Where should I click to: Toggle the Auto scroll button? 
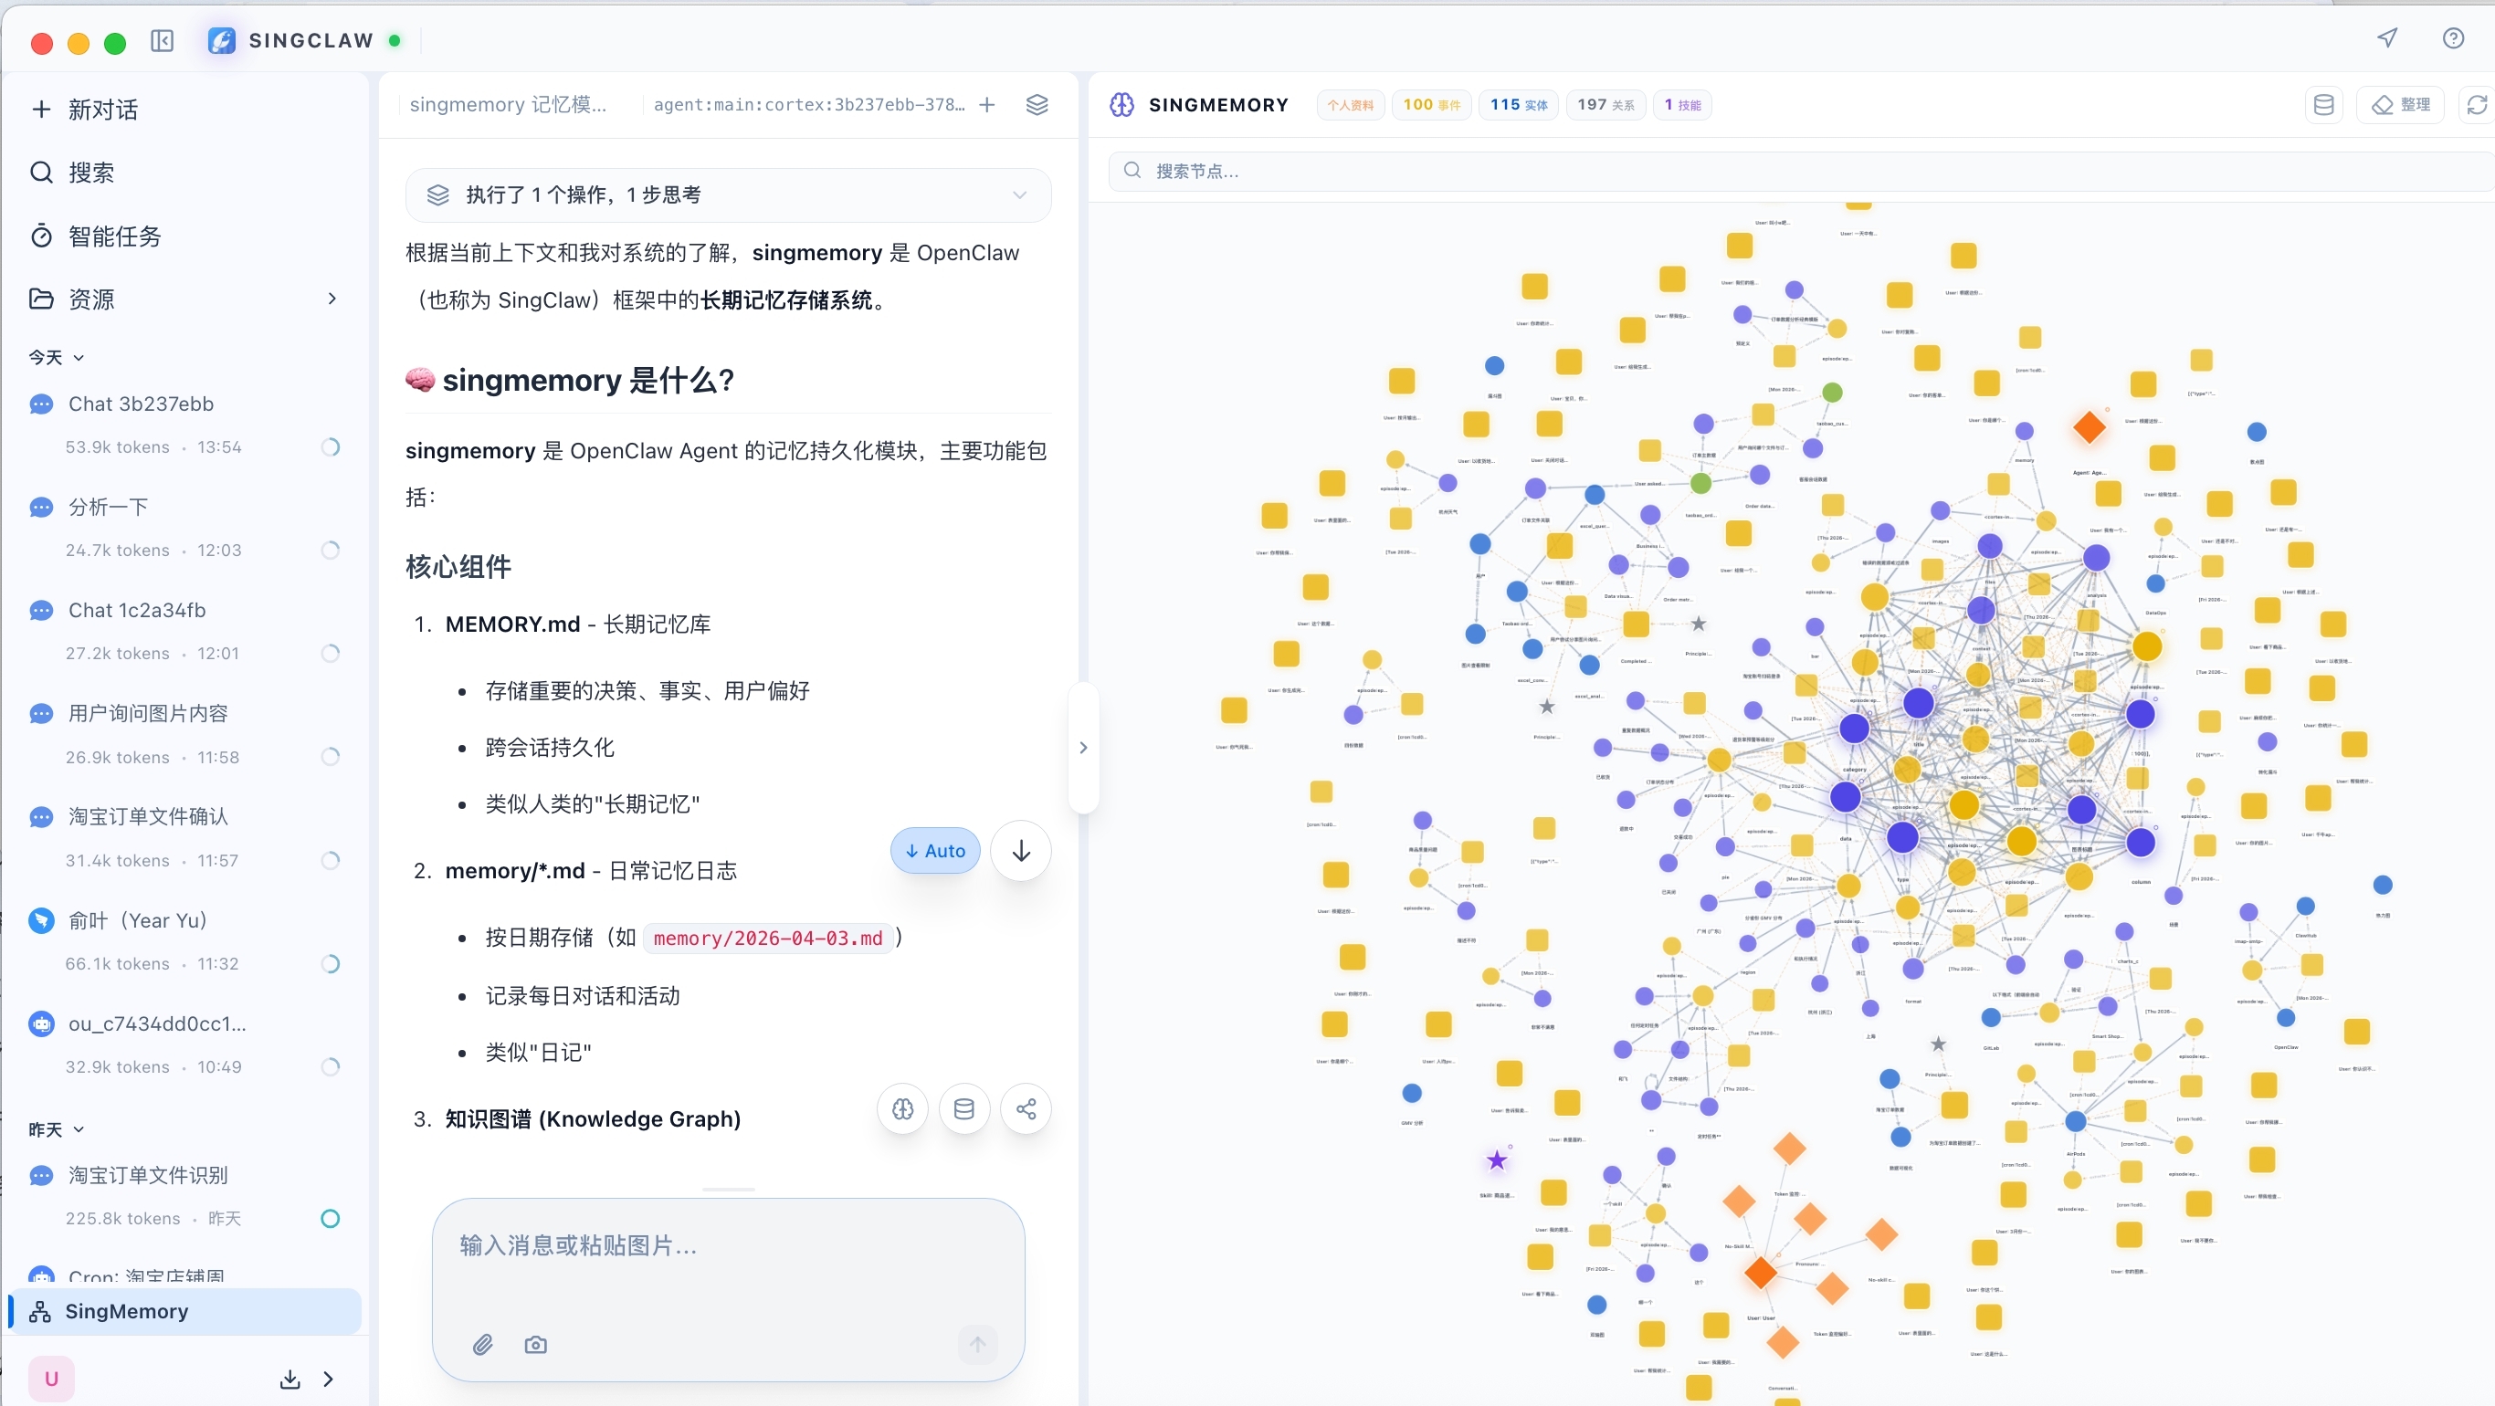[x=934, y=850]
